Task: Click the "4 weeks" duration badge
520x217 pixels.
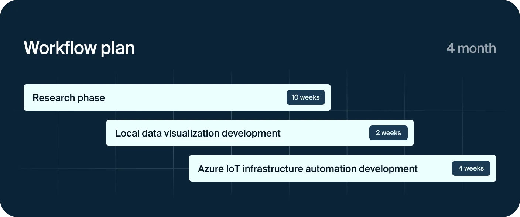Action: click(x=471, y=168)
